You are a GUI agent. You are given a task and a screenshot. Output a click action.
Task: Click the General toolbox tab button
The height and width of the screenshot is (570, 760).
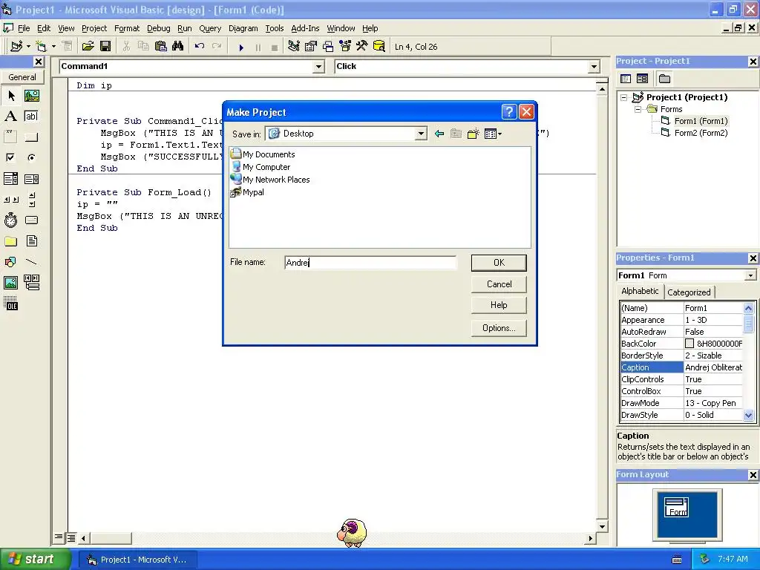pyautogui.click(x=22, y=77)
